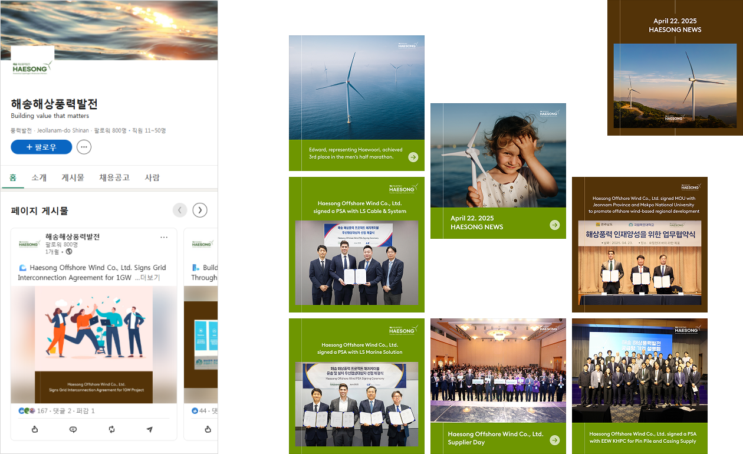This screenshot has width=743, height=454.
Task: Open the page more-options ellipsis beside 팔로우
Action: [84, 147]
